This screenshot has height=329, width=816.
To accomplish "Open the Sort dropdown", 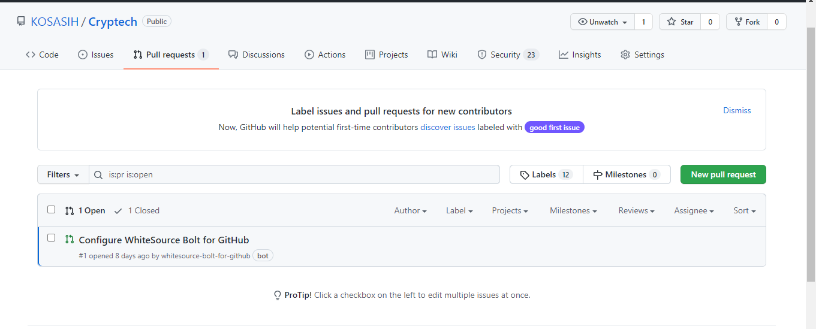I will [744, 210].
